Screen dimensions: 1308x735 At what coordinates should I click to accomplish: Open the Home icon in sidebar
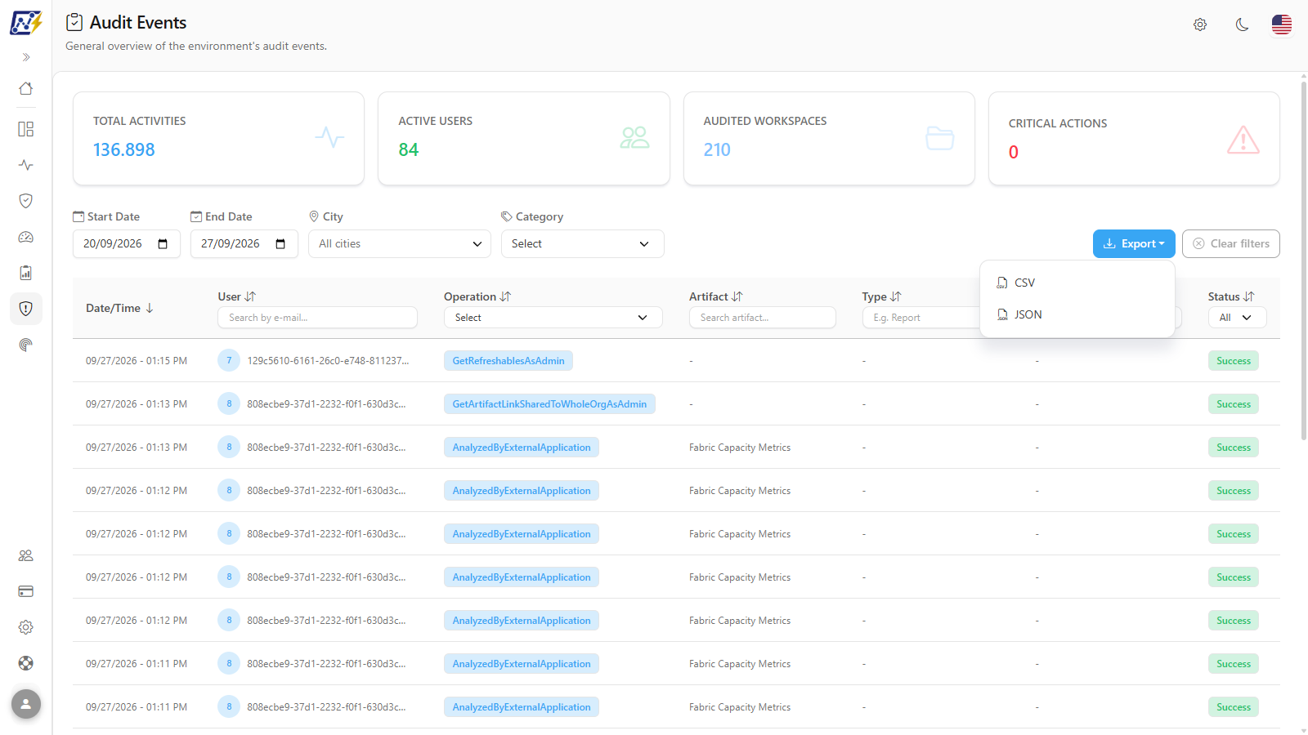click(x=26, y=88)
